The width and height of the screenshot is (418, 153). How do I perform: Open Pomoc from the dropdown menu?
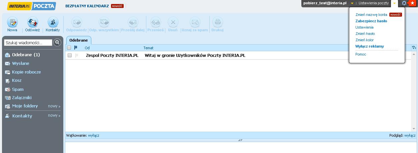click(361, 54)
